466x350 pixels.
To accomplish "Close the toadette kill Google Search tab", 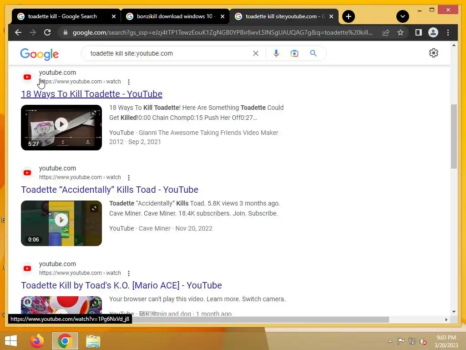I will point(113,16).
